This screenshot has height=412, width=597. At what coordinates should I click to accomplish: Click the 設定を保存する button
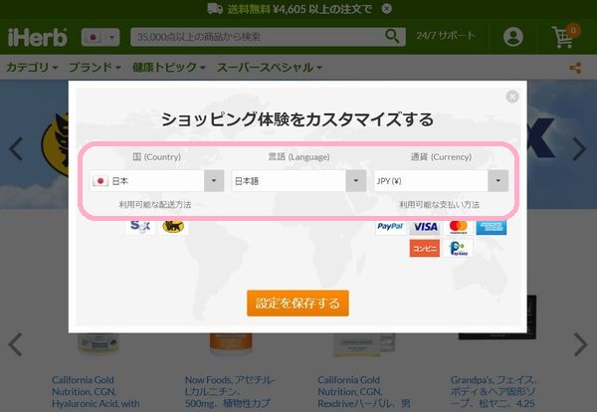[x=298, y=304]
